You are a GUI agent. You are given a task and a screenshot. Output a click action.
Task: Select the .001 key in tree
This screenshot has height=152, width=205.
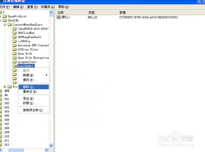(x=6, y=99)
